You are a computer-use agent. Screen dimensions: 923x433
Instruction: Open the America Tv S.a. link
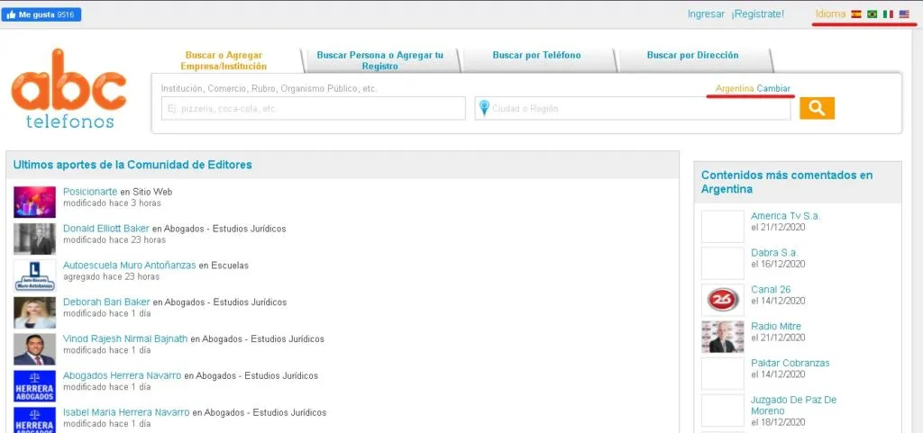click(x=786, y=216)
